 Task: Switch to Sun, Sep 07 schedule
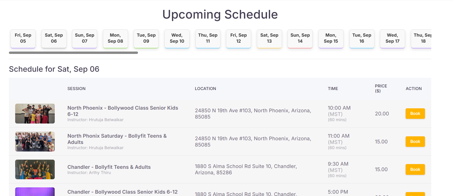(x=85, y=38)
